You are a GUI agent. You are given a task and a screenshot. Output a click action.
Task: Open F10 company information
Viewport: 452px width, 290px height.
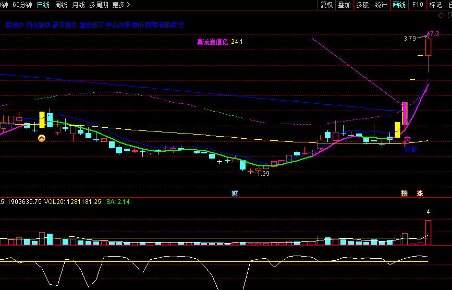pyautogui.click(x=418, y=5)
